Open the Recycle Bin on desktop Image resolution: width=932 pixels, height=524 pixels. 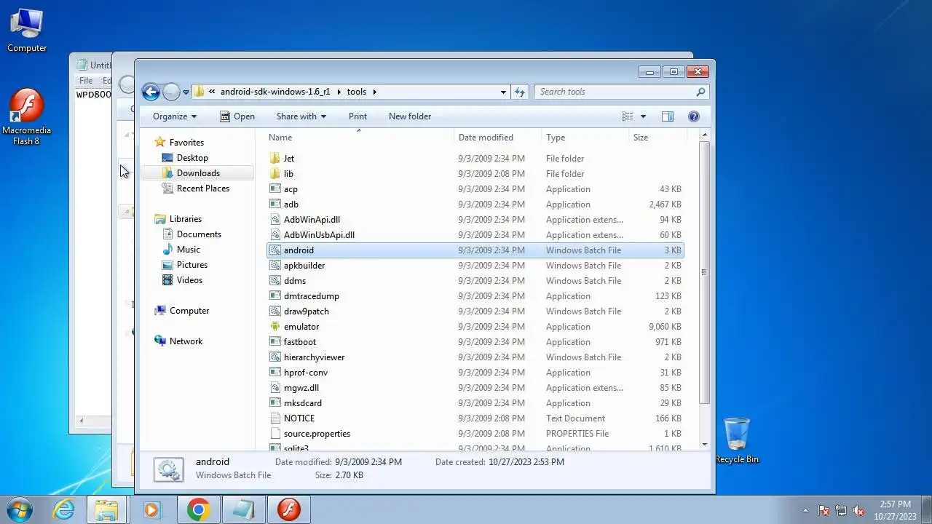[x=737, y=440]
